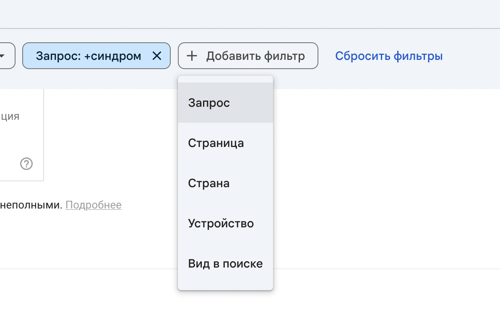Choose Запрос from the filter menu

click(x=225, y=103)
